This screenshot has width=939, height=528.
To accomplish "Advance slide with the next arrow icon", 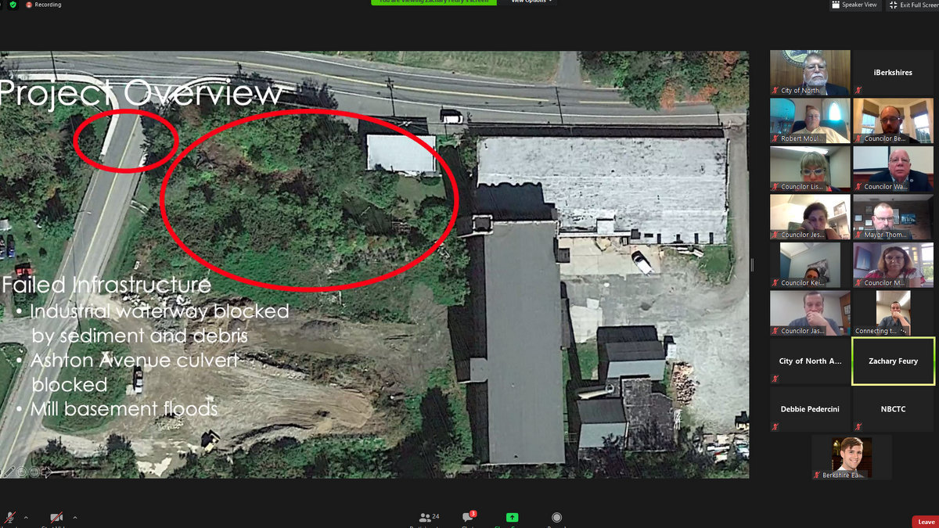I will click(x=46, y=472).
